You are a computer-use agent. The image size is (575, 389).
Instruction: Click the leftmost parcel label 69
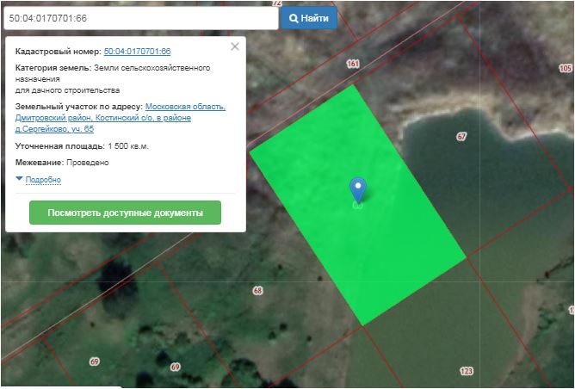95,361
